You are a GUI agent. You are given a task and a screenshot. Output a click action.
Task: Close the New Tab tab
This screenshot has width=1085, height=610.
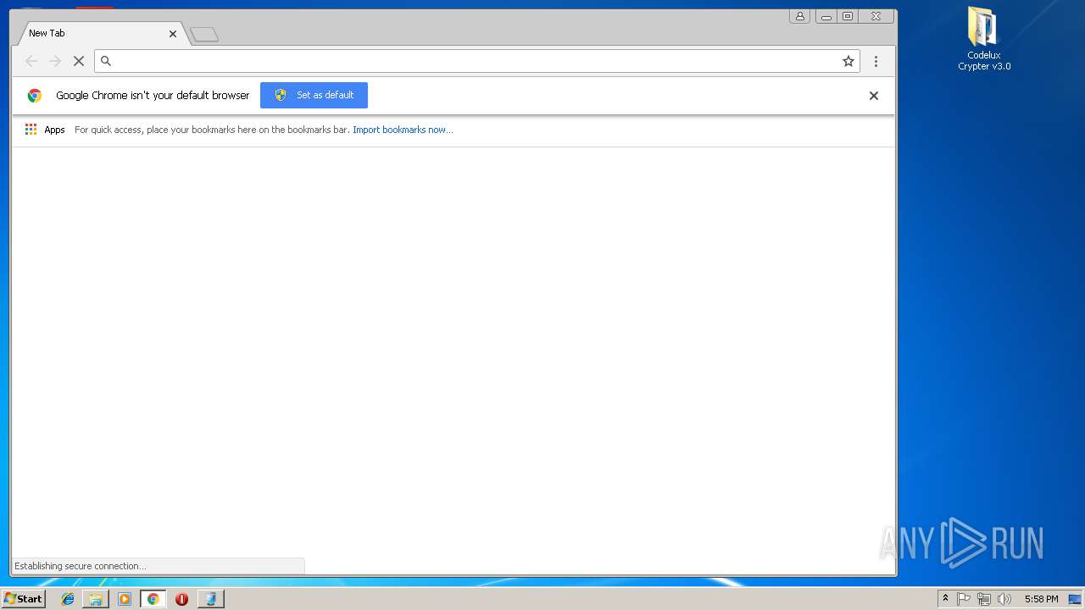(173, 34)
